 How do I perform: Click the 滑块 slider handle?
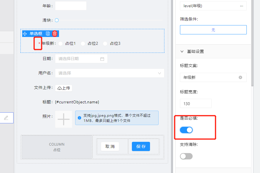pyautogui.click(x=57, y=20)
